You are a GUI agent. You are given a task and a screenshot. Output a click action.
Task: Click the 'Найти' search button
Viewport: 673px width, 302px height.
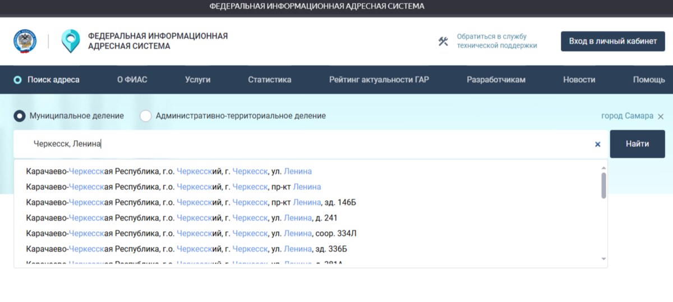[x=638, y=144]
